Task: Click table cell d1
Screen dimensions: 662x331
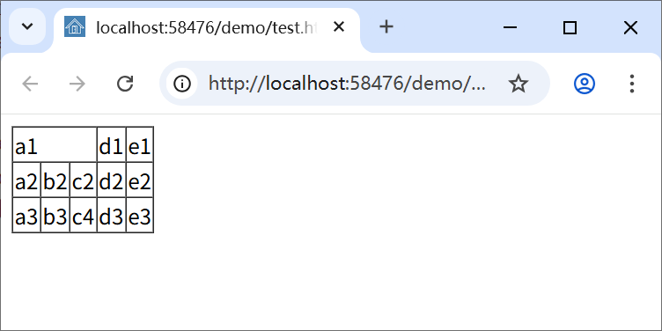Action: coord(112,144)
